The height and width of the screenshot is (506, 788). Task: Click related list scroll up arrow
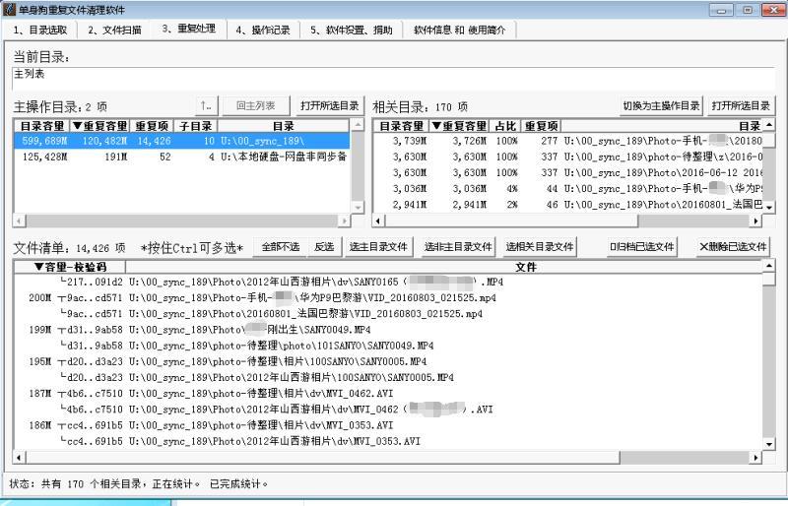769,125
